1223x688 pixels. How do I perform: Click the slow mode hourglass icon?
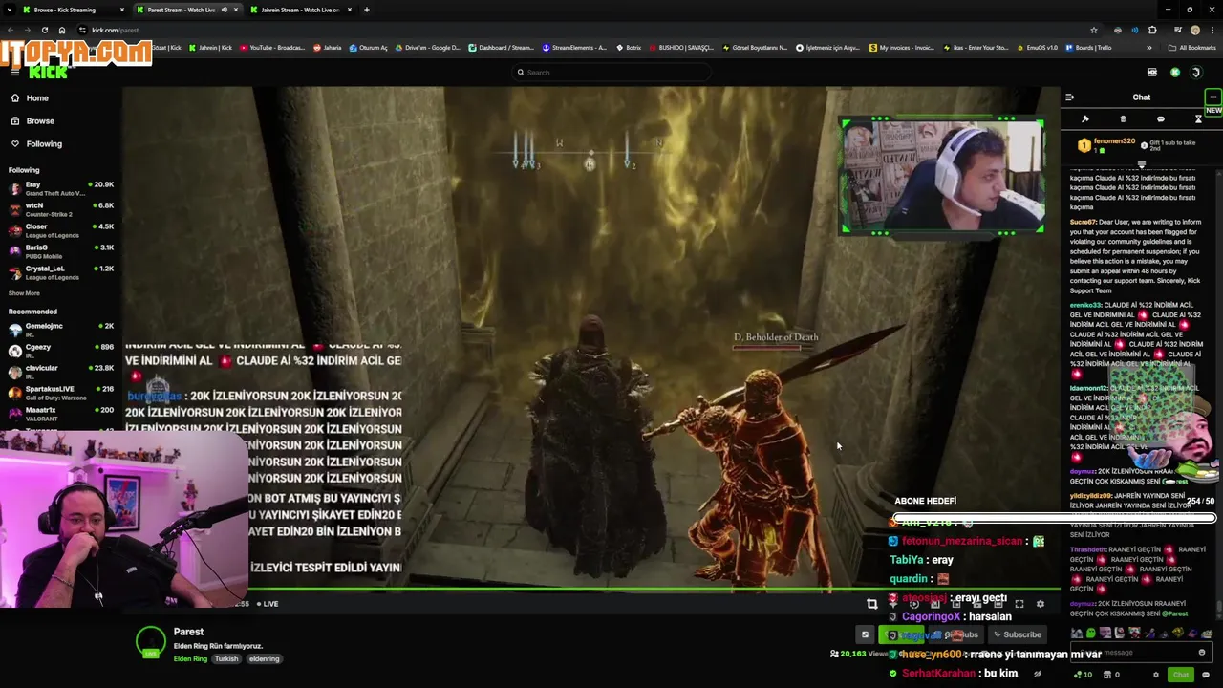(x=1198, y=119)
